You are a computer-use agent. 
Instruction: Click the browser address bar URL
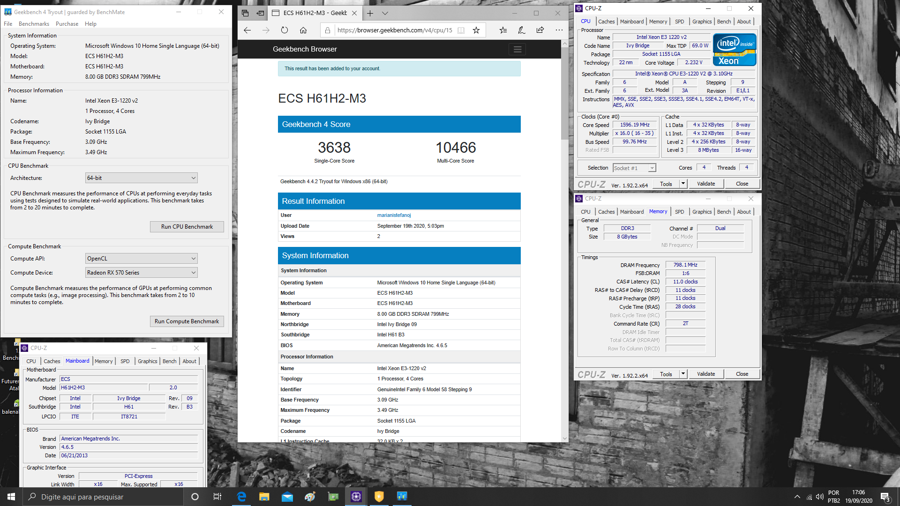click(x=395, y=30)
